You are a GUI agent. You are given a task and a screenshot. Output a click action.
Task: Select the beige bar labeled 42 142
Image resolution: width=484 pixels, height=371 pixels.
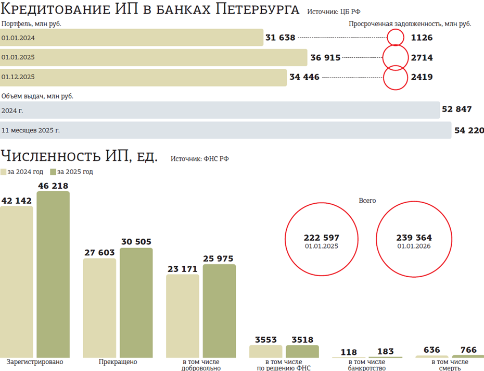pos(17,281)
